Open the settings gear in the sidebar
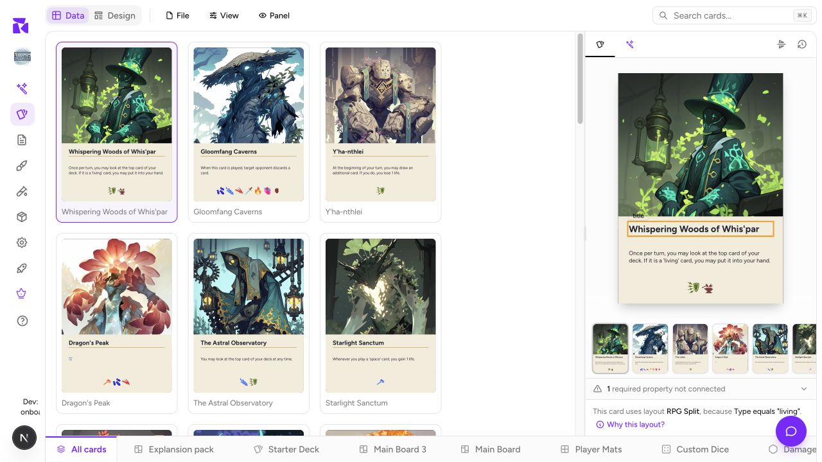Image resolution: width=822 pixels, height=462 pixels. coord(22,243)
